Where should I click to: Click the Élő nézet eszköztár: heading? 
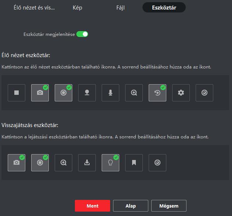26,55
